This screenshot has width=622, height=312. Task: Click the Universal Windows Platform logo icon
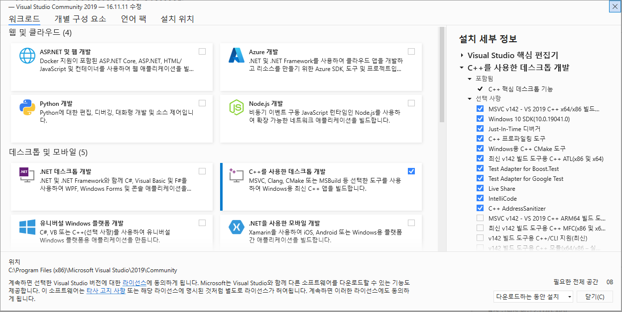(x=27, y=227)
